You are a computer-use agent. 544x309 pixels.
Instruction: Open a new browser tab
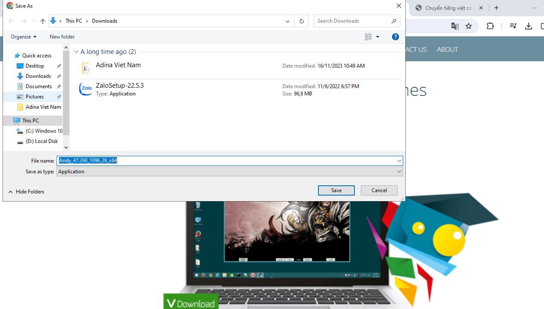pos(496,8)
